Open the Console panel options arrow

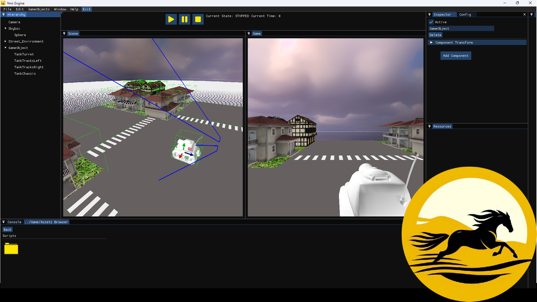click(3, 222)
